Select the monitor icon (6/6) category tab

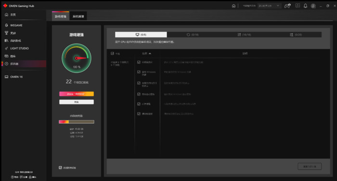click(141, 35)
